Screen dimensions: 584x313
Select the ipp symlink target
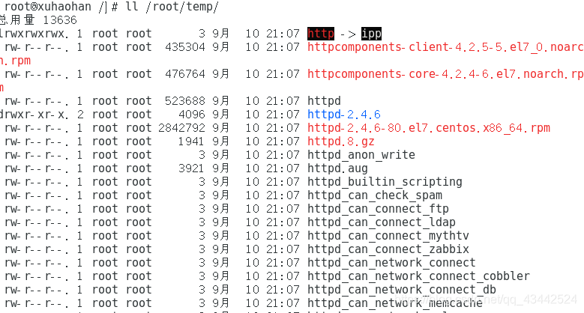coord(371,34)
